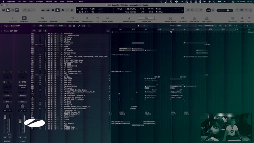Toggle the global Solo S button above track list
The image size is (254, 143).
(45, 31)
